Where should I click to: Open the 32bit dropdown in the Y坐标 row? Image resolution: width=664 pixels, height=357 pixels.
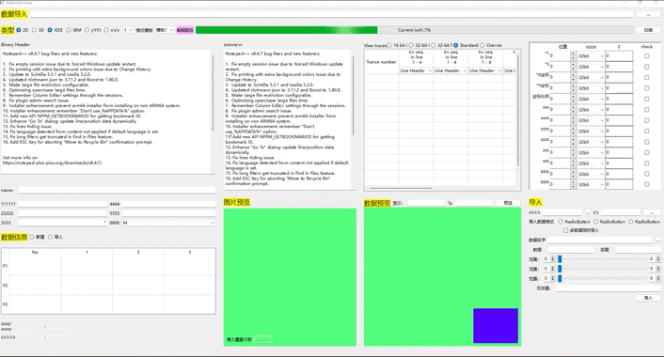click(592, 88)
